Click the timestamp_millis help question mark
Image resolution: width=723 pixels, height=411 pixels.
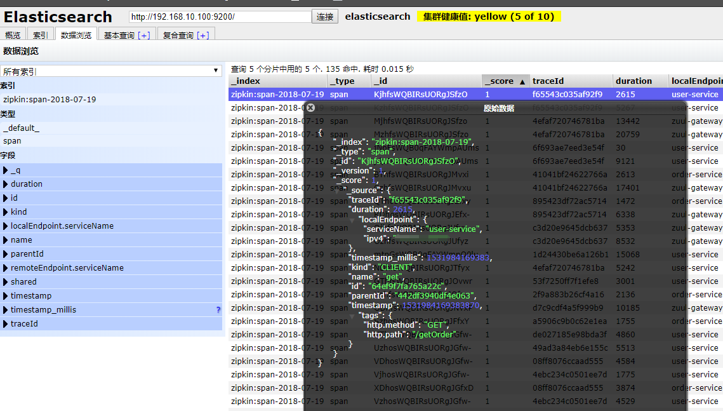(x=218, y=310)
